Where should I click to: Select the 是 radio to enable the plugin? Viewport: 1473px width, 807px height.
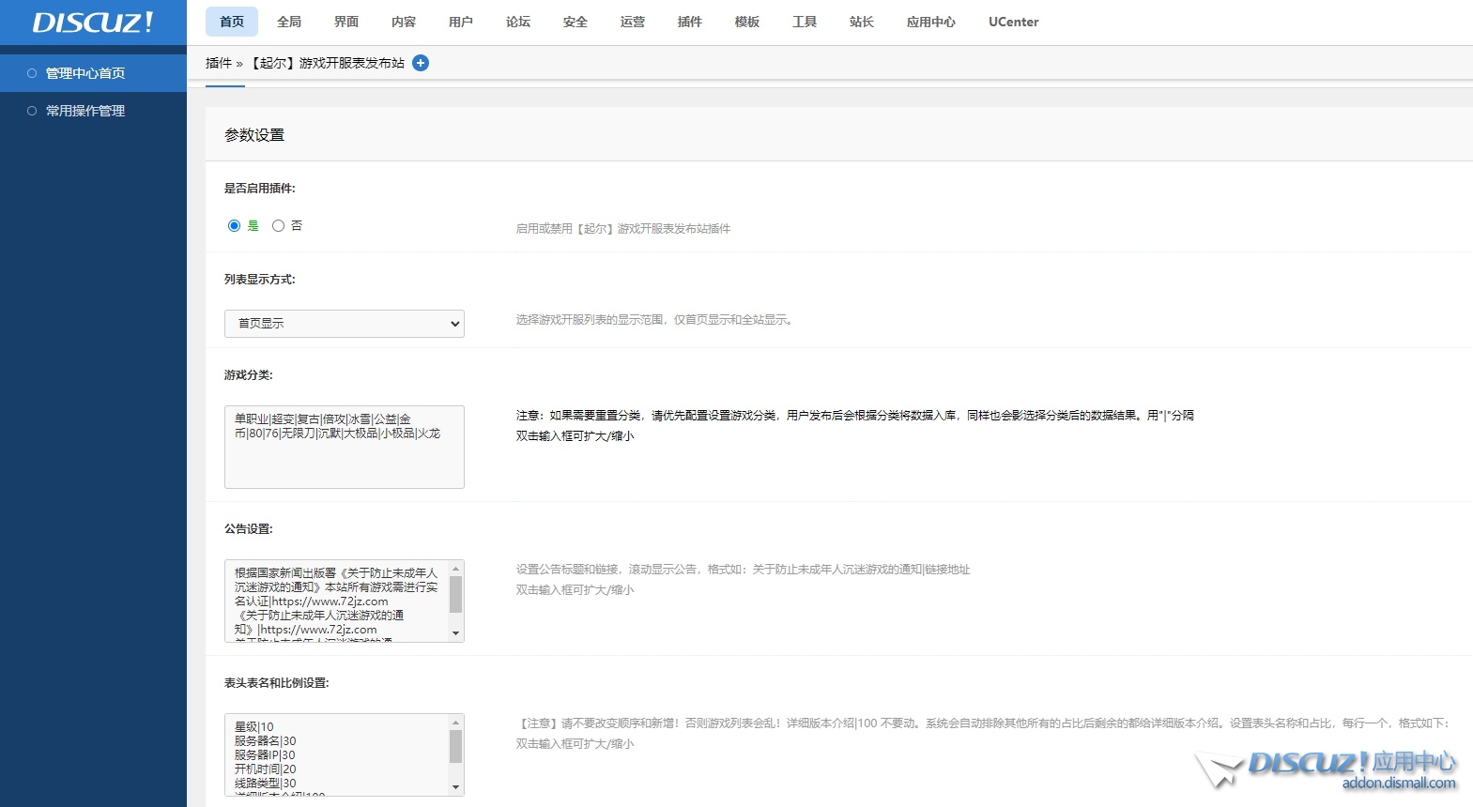point(234,226)
